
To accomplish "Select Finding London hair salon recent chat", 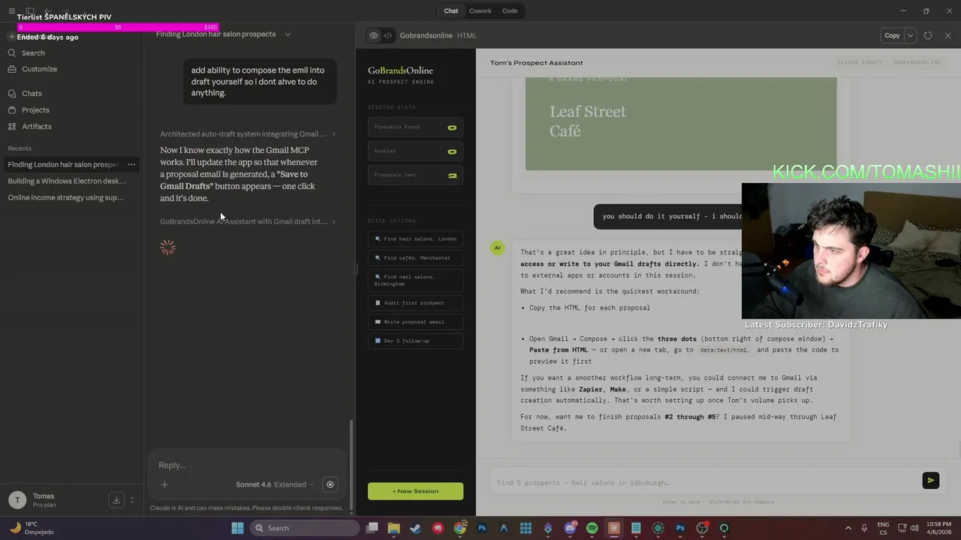I will click(64, 164).
